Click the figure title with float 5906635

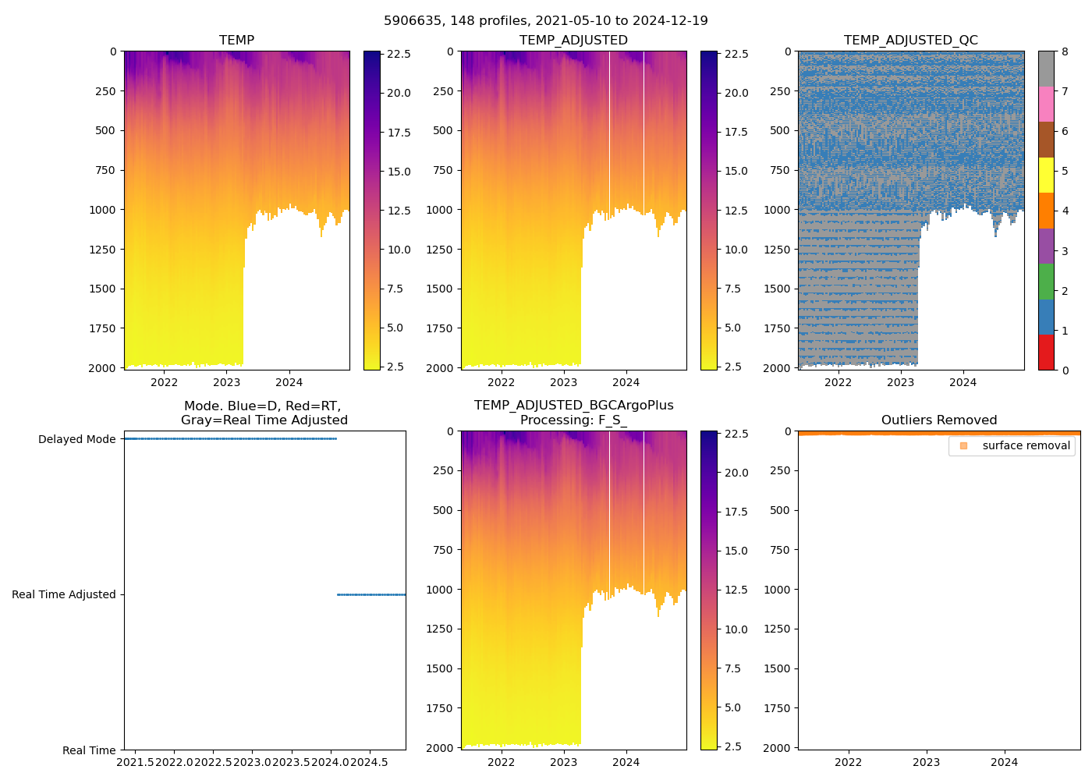coord(545,21)
